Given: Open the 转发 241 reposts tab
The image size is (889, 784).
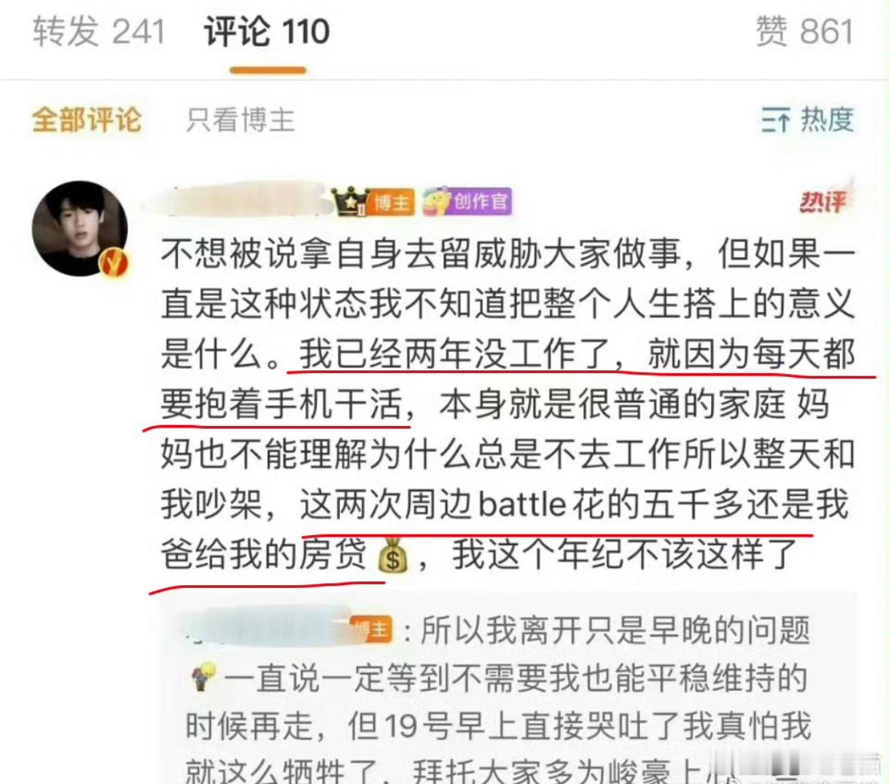Looking at the screenshot, I should [99, 31].
